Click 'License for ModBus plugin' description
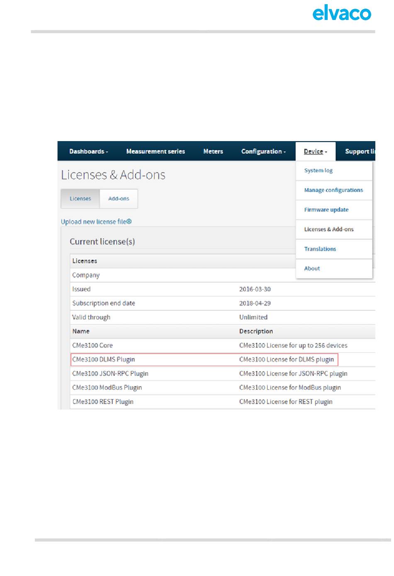The width and height of the screenshot is (394, 576). (290, 388)
